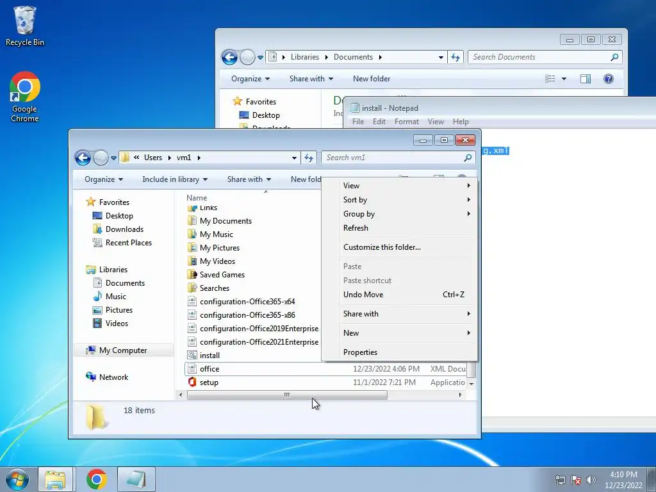
Task: Click the Name column header
Action: tap(197, 198)
